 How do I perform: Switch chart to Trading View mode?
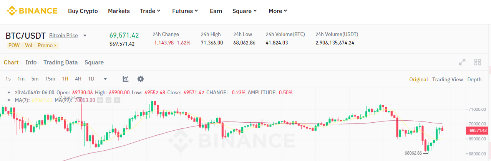point(447,79)
